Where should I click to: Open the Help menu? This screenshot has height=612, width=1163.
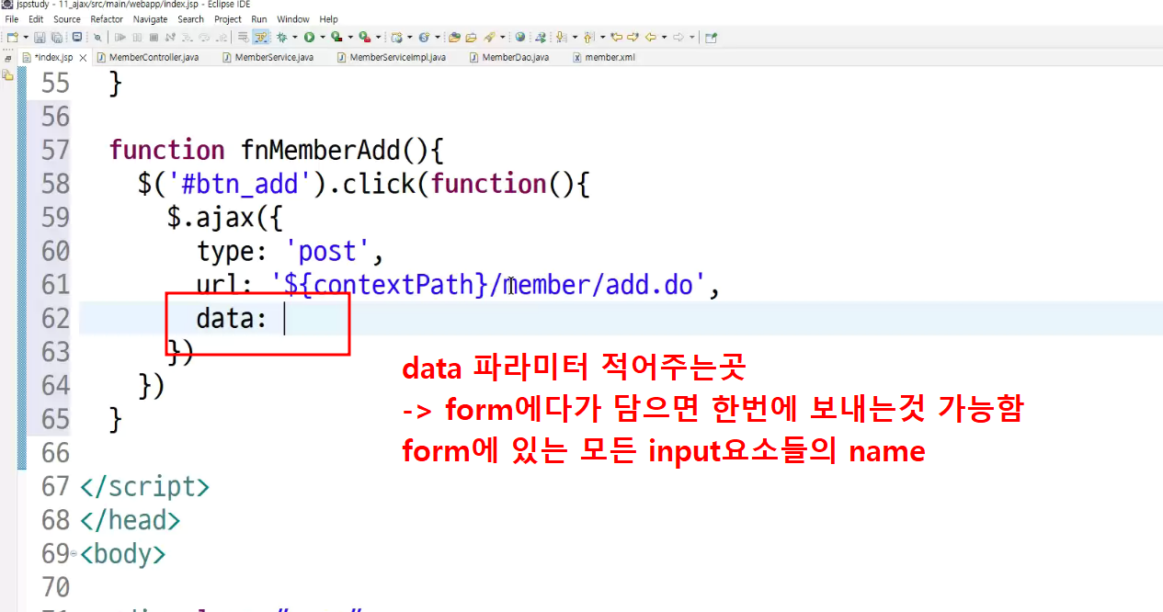pyautogui.click(x=328, y=19)
